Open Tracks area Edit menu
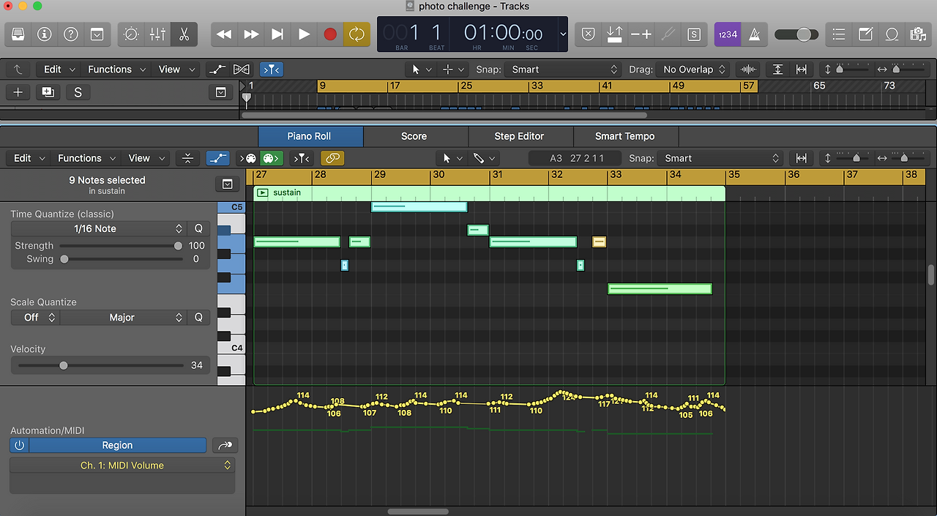Image resolution: width=937 pixels, height=516 pixels. [x=59, y=70]
